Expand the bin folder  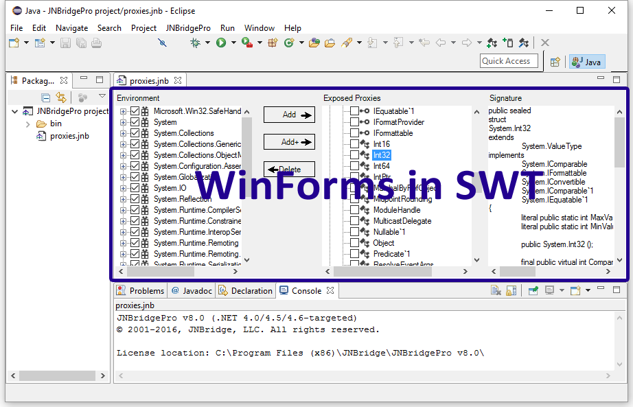pyautogui.click(x=28, y=124)
